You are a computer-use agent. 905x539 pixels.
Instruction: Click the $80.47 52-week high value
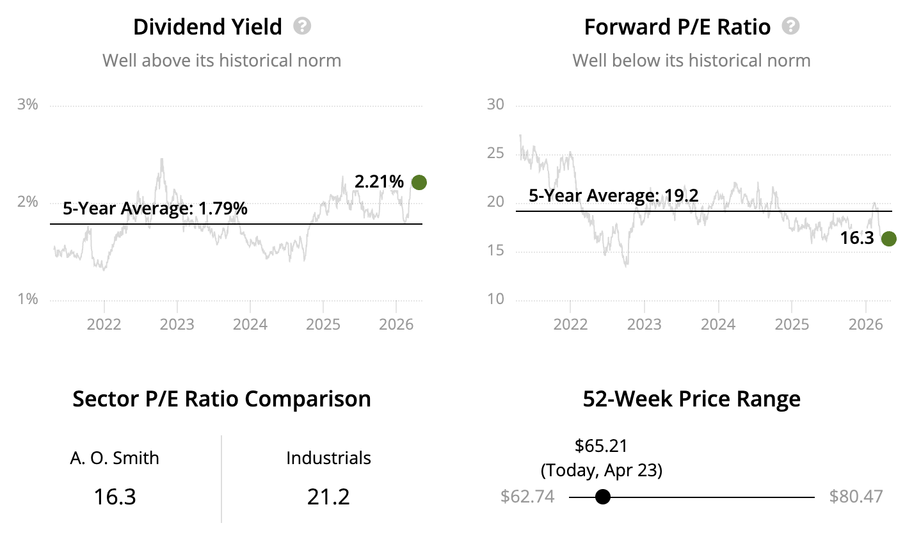pos(856,497)
